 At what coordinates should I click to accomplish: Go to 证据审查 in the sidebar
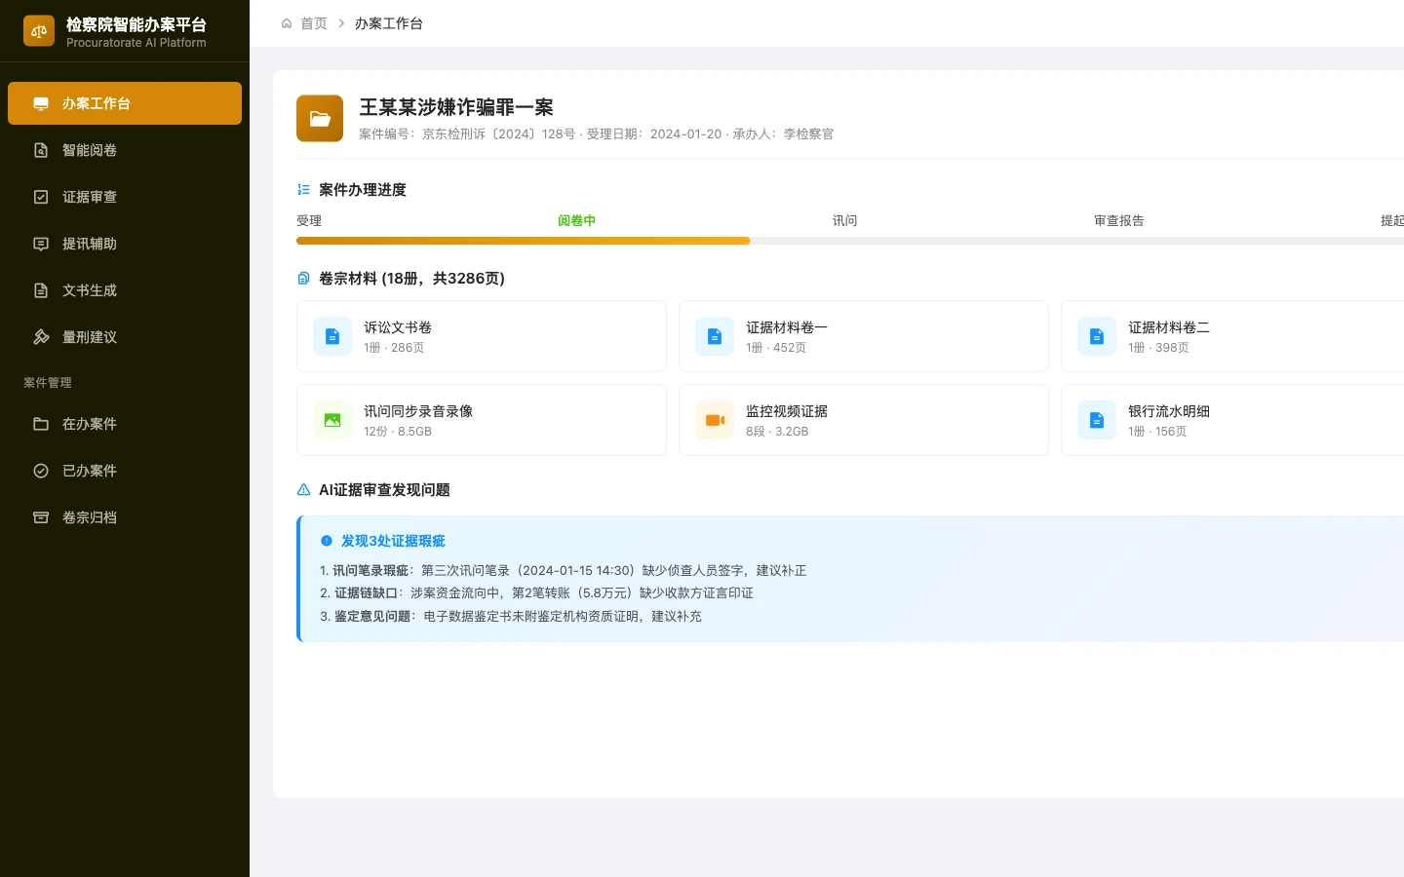[x=125, y=197]
